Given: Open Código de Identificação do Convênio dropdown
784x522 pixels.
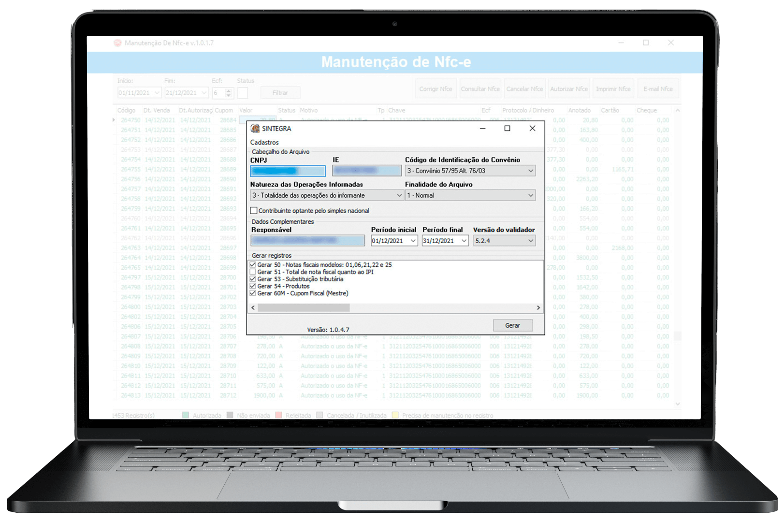Looking at the screenshot, I should [530, 171].
